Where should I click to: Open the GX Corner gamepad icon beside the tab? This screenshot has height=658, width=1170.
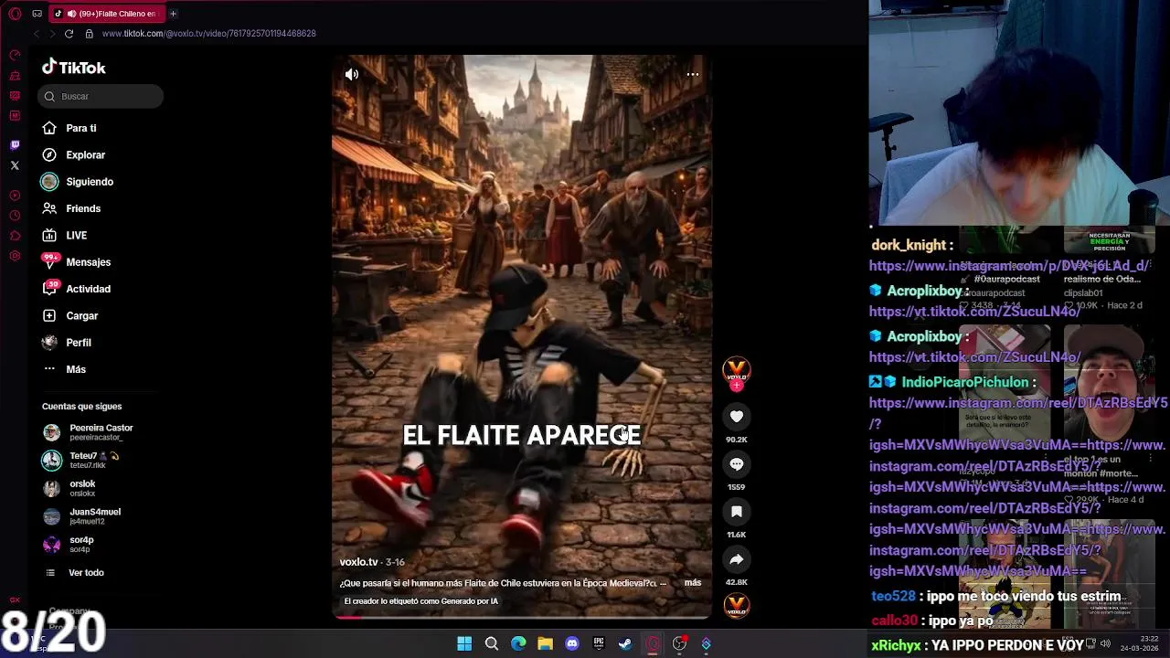[37, 14]
